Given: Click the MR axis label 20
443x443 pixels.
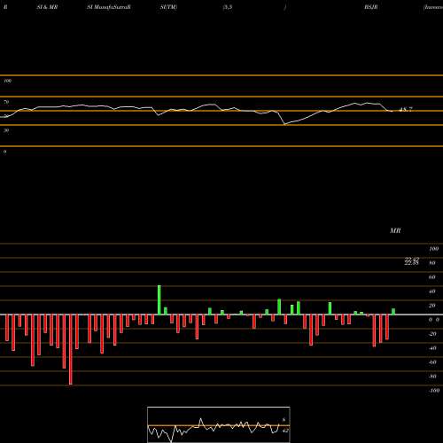Looking at the screenshot, I should coord(432,306).
